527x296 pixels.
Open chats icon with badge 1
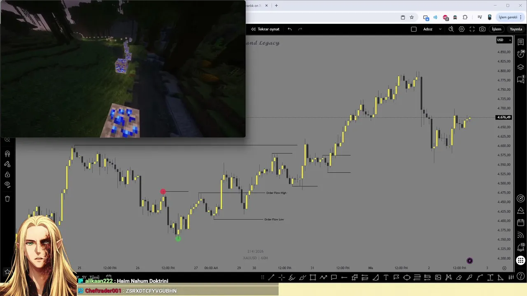point(520,79)
